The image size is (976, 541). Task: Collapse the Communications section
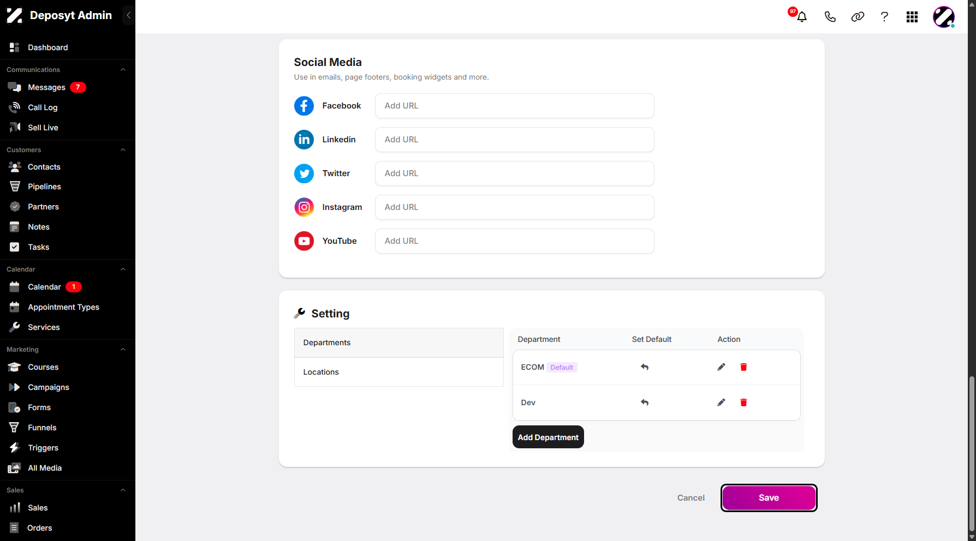tap(123, 70)
